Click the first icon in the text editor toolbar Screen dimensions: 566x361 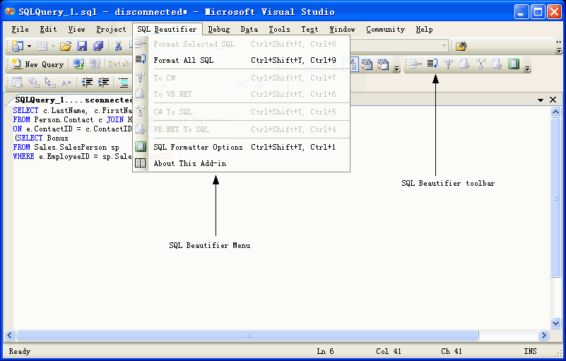tap(18, 83)
